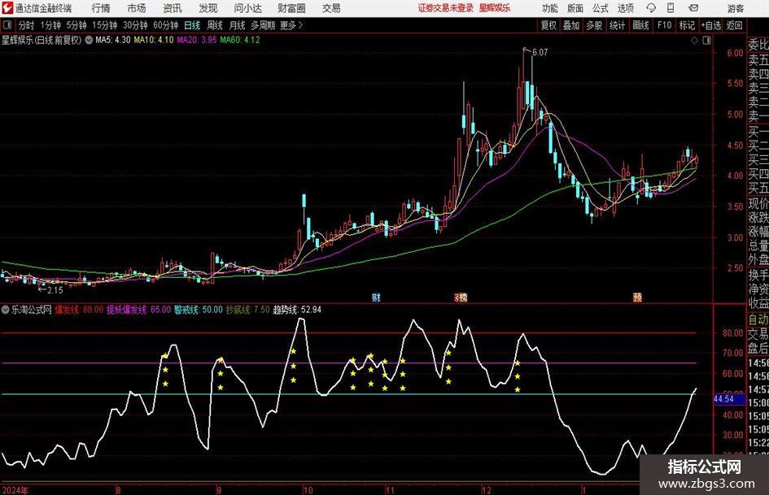
Task: Switch to 5分钟 period tab
Action: coord(76,25)
